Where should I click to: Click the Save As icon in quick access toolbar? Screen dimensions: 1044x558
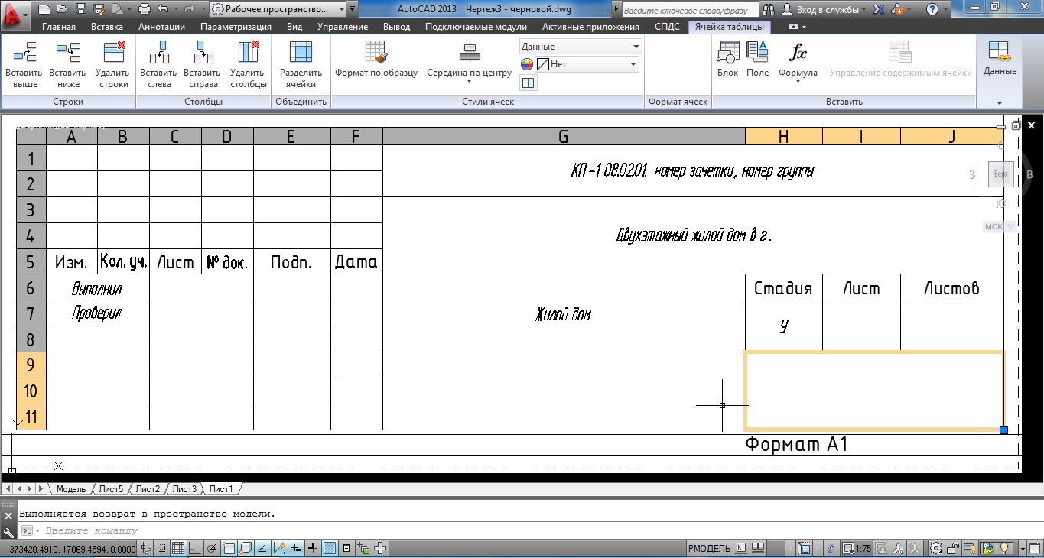pos(99,9)
